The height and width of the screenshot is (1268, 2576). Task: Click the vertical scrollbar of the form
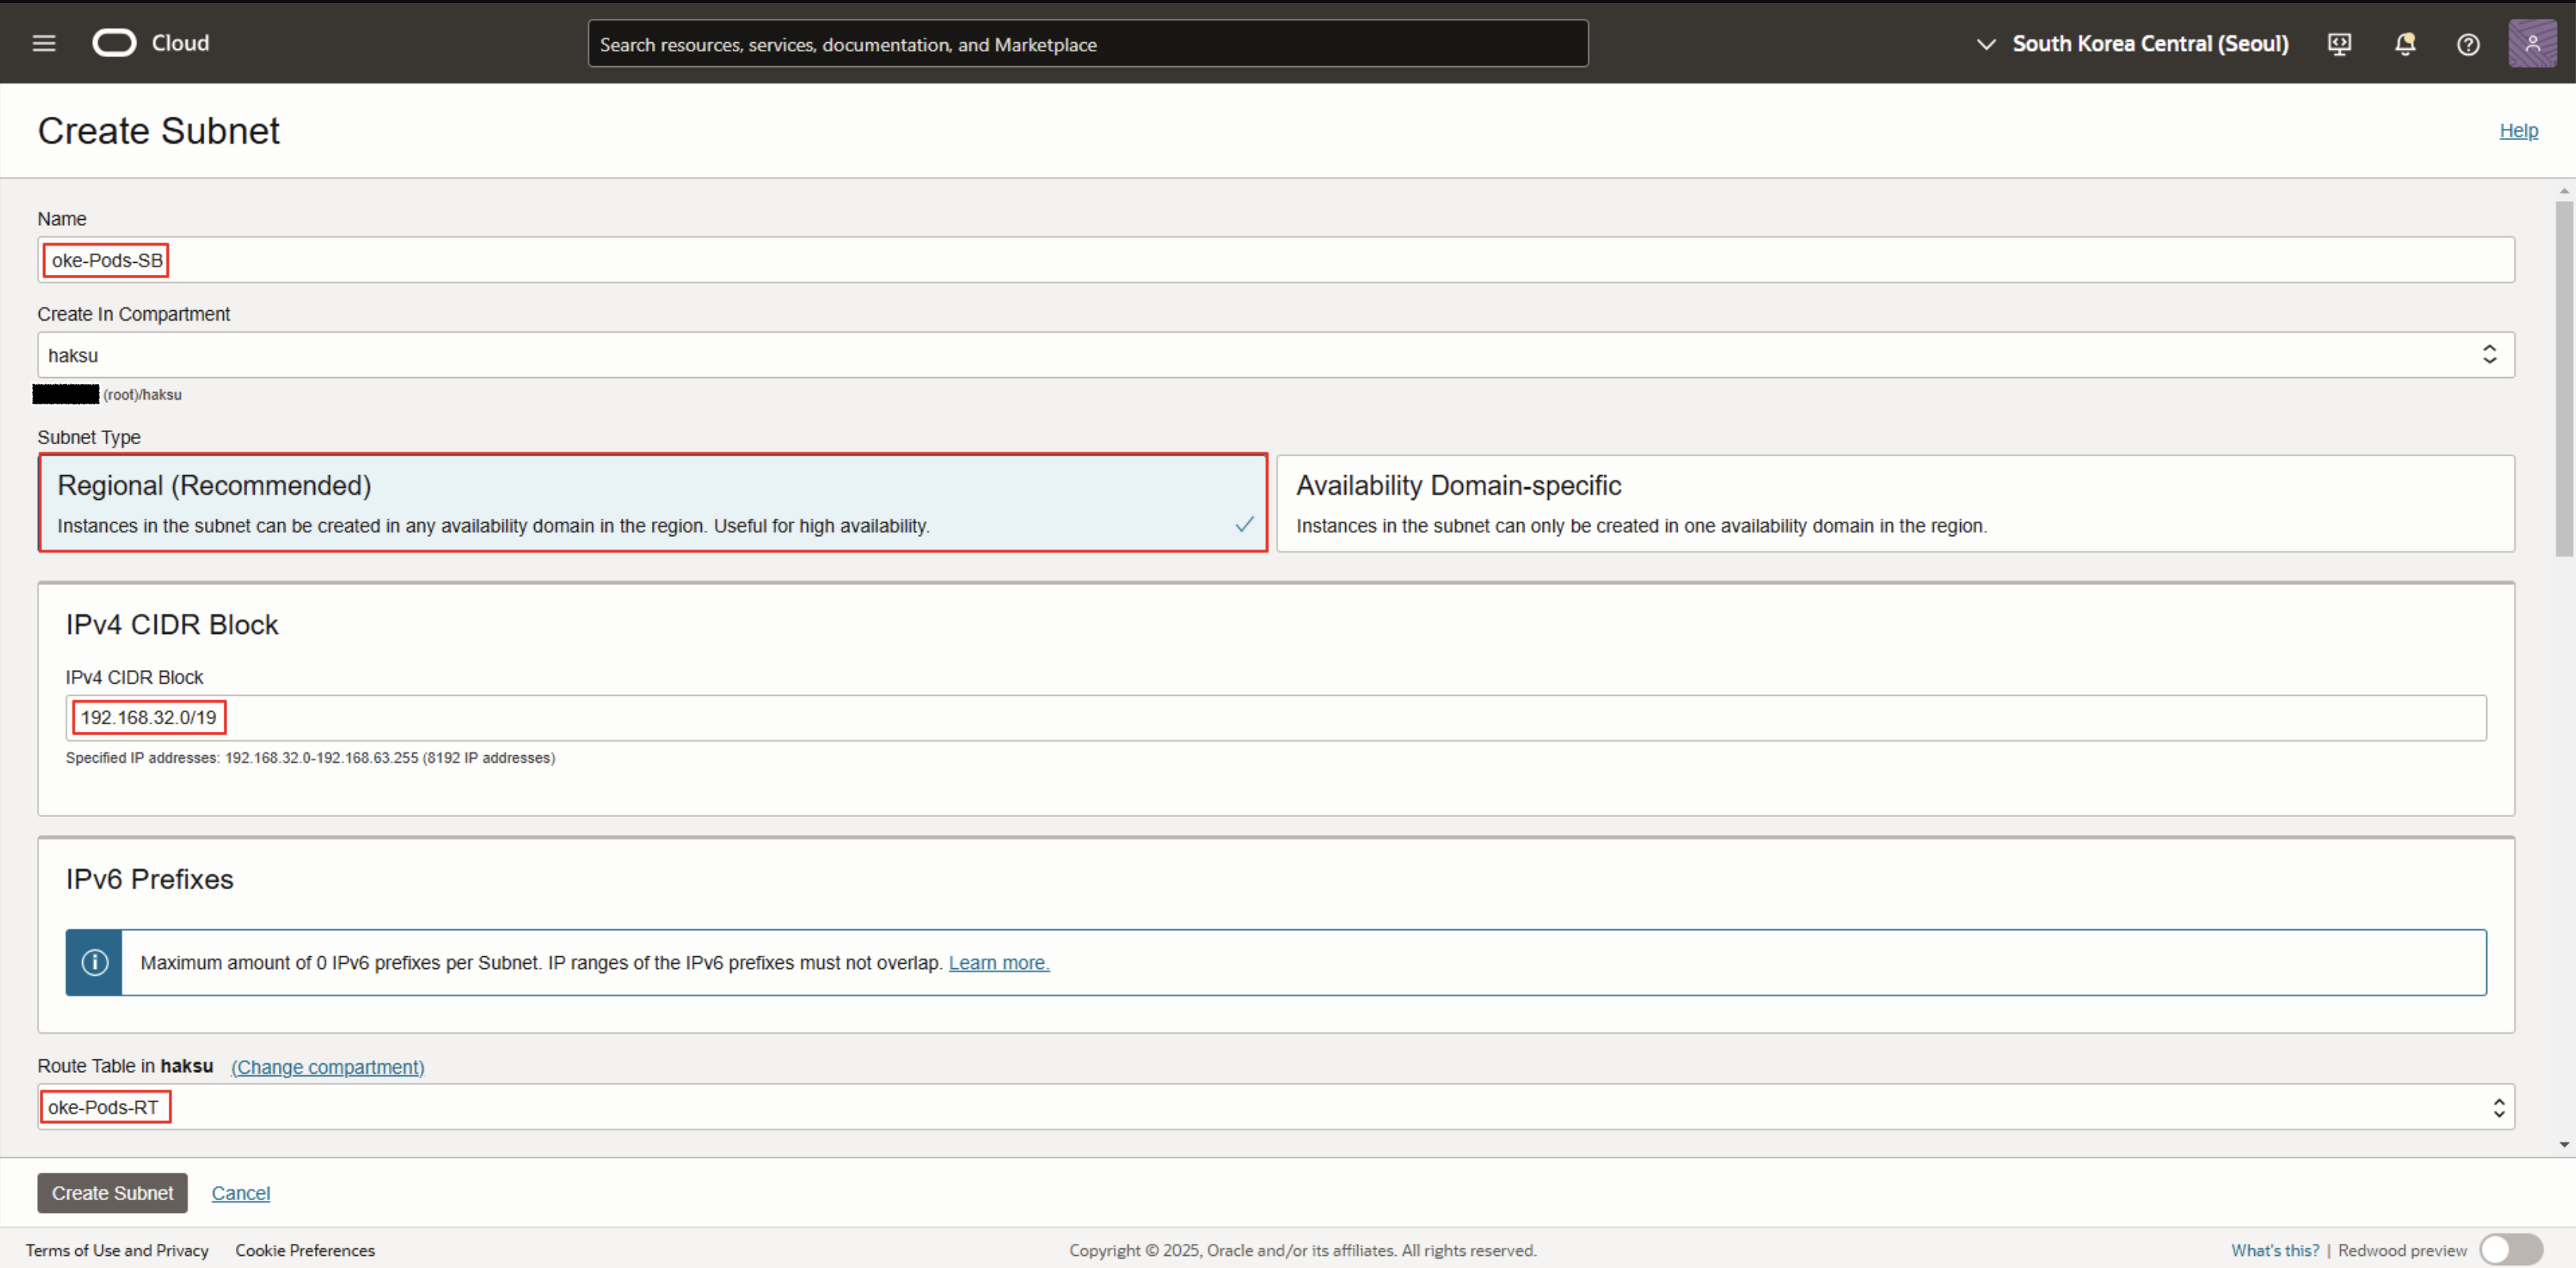(x=2563, y=379)
